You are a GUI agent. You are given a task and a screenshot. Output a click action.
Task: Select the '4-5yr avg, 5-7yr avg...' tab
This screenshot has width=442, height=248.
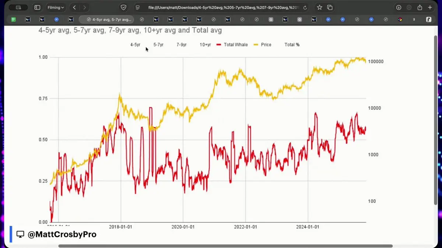106,19
